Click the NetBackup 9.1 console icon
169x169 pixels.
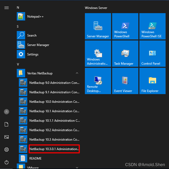(23, 92)
